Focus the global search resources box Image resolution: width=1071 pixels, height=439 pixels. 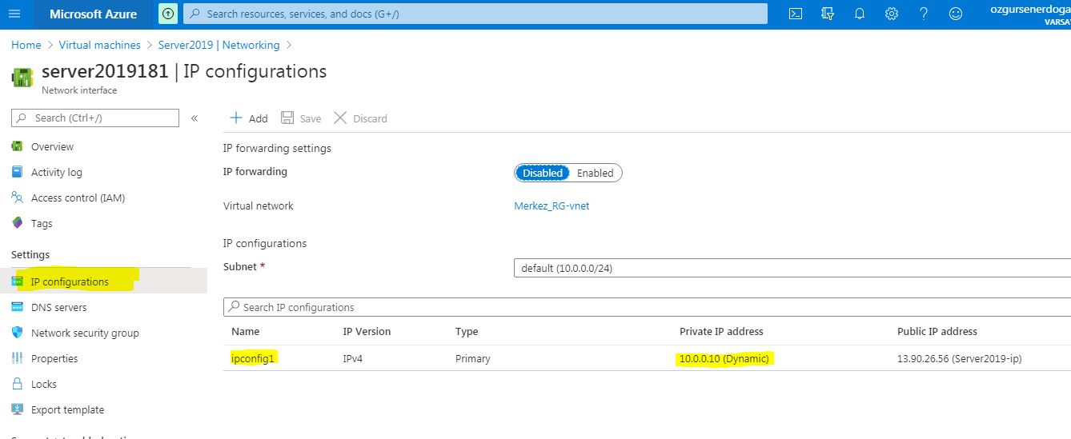475,14
